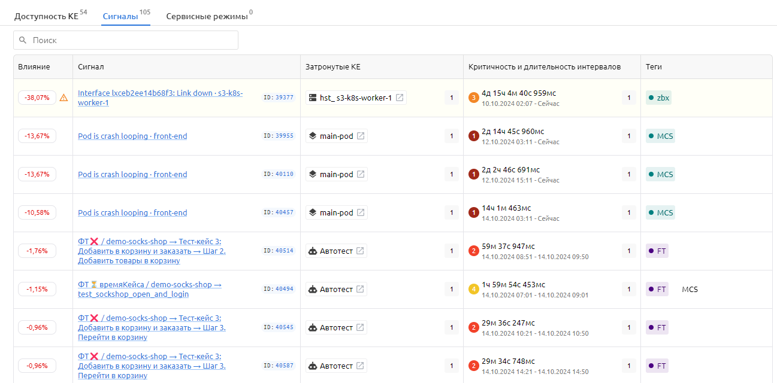
Task: Click inside the Поиск search field
Action: pyautogui.click(x=132, y=40)
